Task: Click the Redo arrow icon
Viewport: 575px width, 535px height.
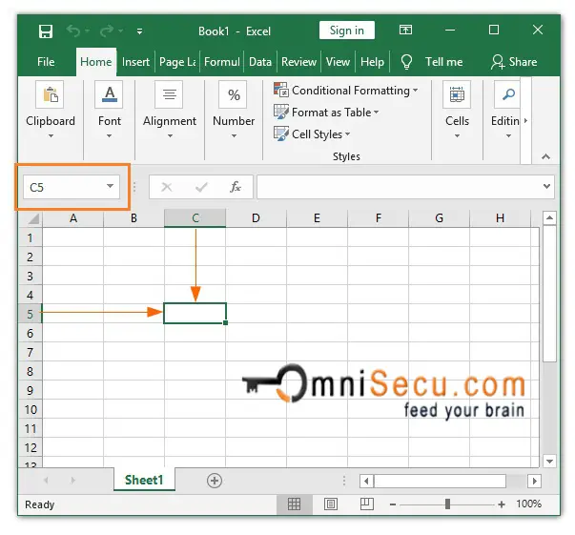Action: click(107, 31)
